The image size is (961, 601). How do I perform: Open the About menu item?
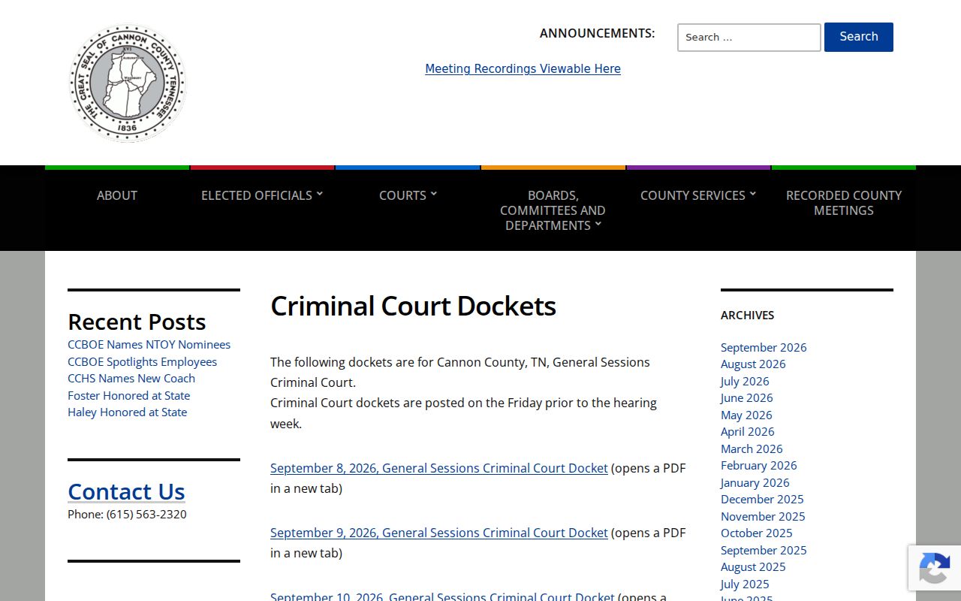[x=117, y=195]
